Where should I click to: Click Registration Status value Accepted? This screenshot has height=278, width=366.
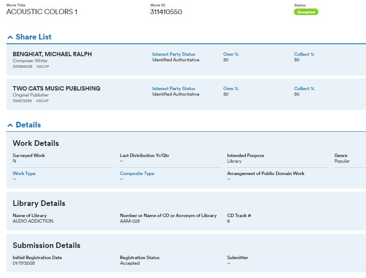pos(130,263)
